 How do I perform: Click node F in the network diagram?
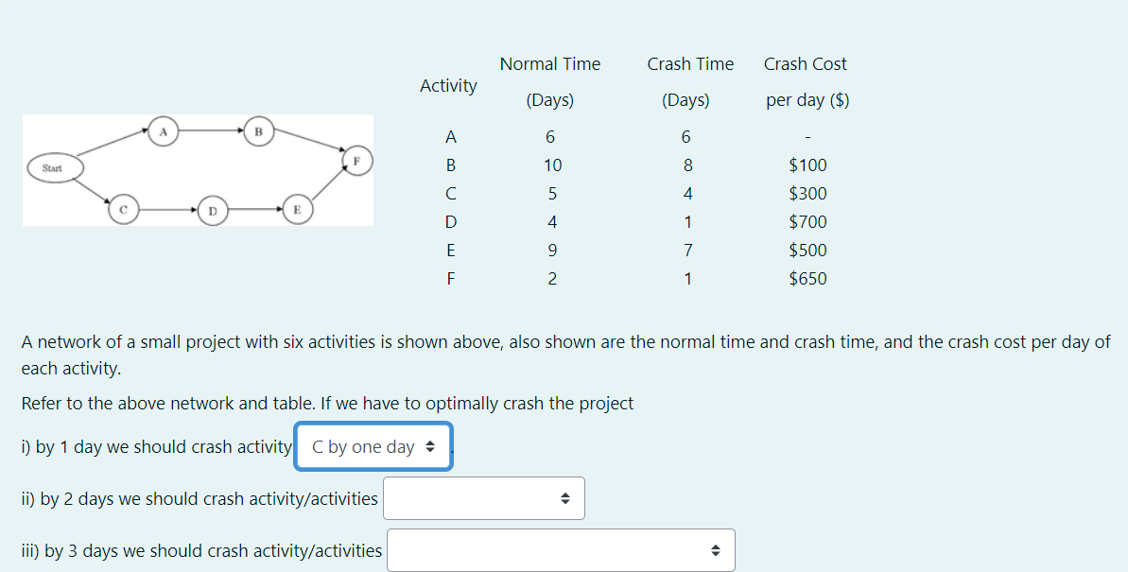356,162
